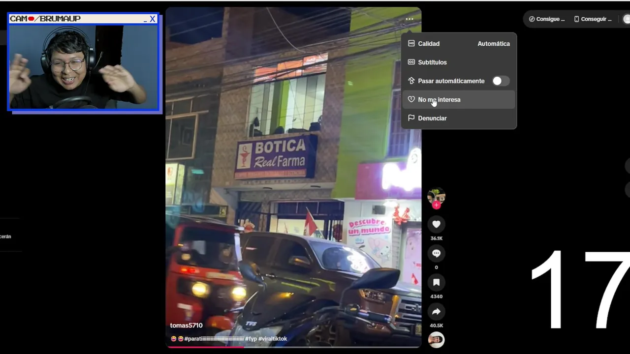630x354 pixels.
Task: Open Calidad quality setting
Action: (459, 44)
